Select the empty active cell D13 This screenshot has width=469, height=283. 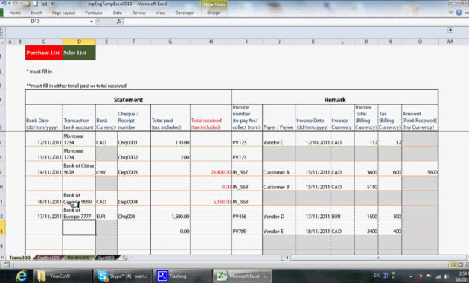(x=79, y=228)
